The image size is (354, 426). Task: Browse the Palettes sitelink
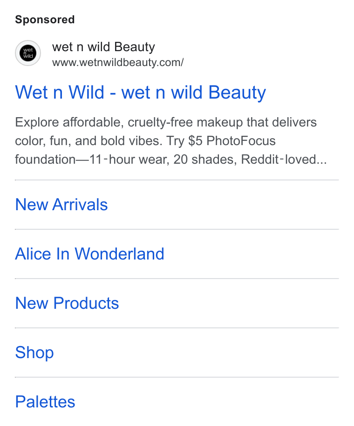[45, 401]
